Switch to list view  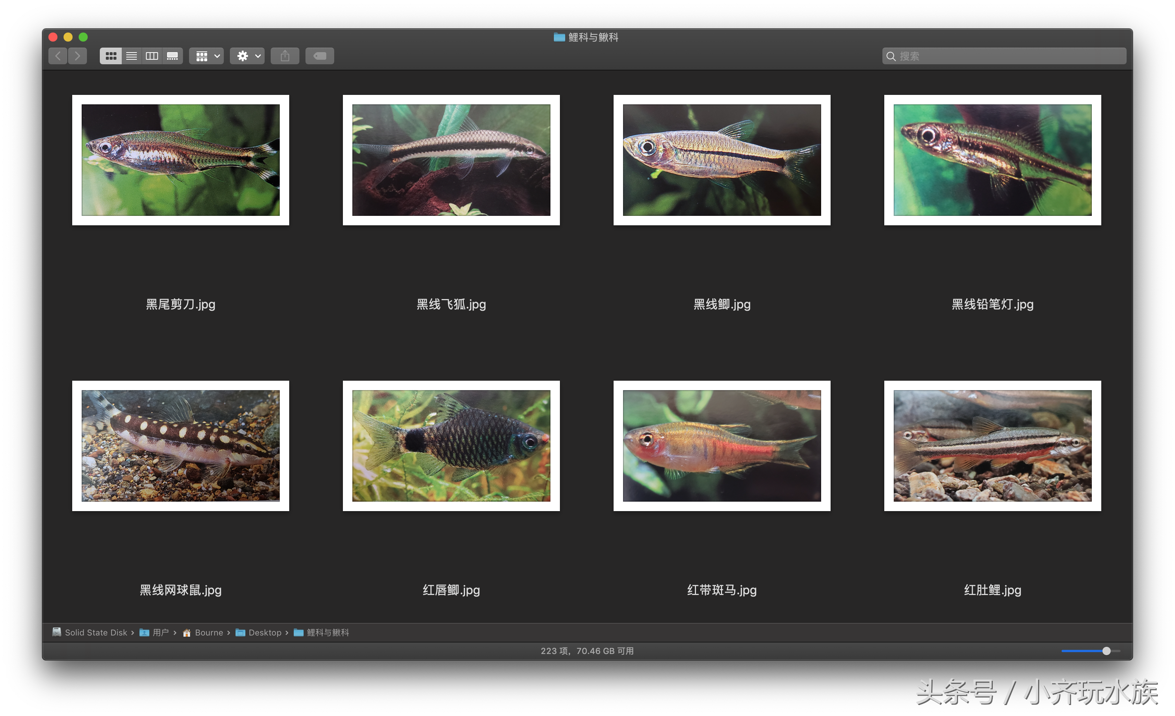point(132,56)
